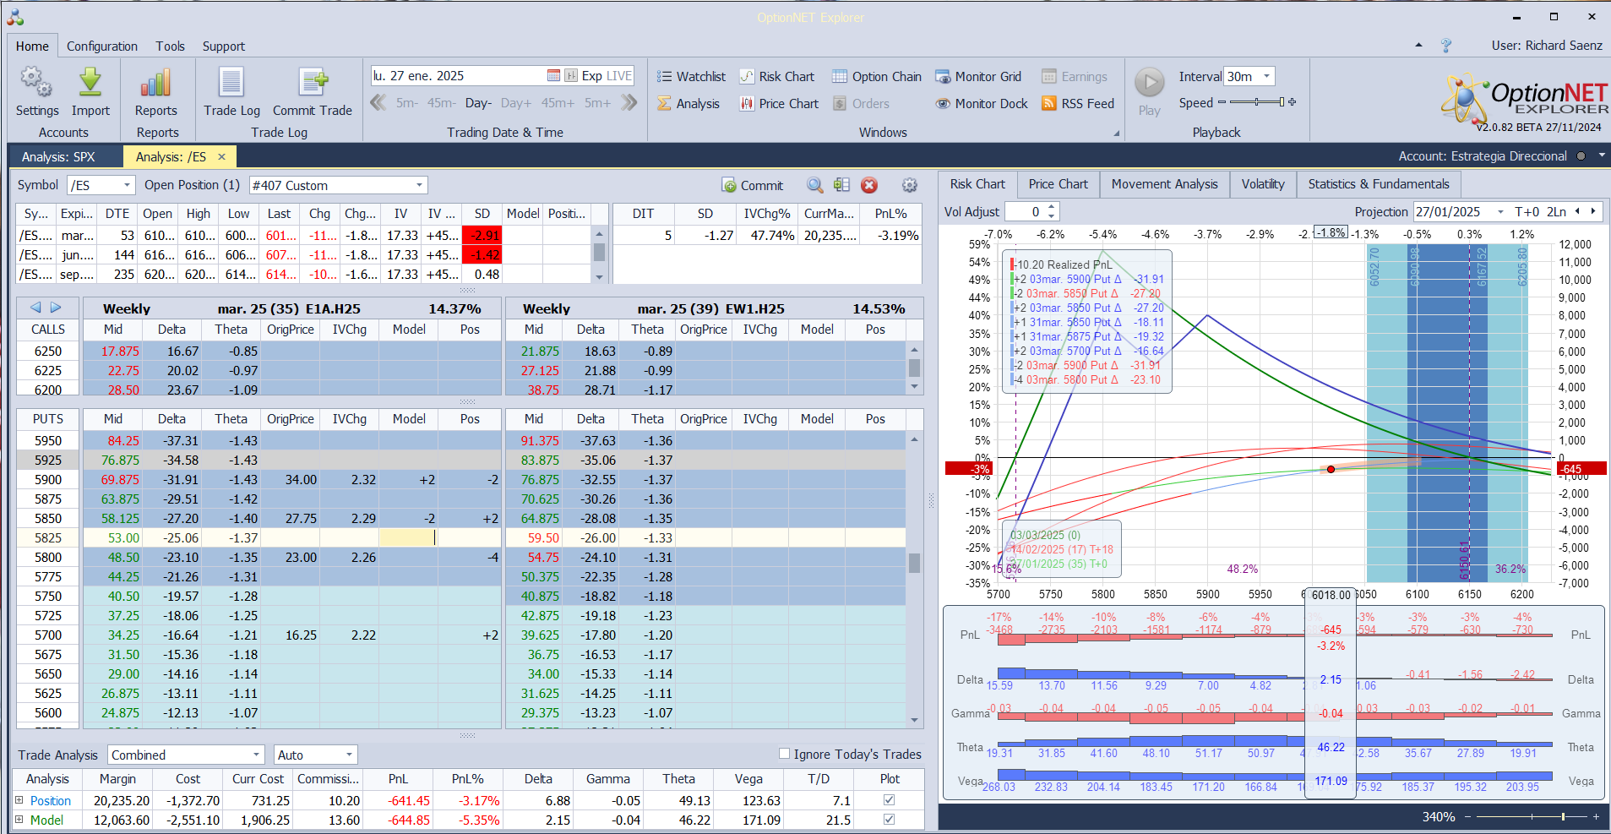This screenshot has width=1611, height=834.
Task: Click the red X delete icon
Action: click(869, 185)
